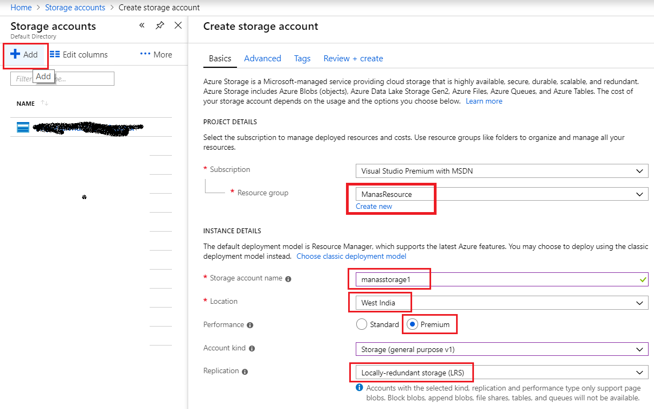Expand the Location dropdown
Image resolution: width=654 pixels, height=409 pixels.
tap(502, 303)
